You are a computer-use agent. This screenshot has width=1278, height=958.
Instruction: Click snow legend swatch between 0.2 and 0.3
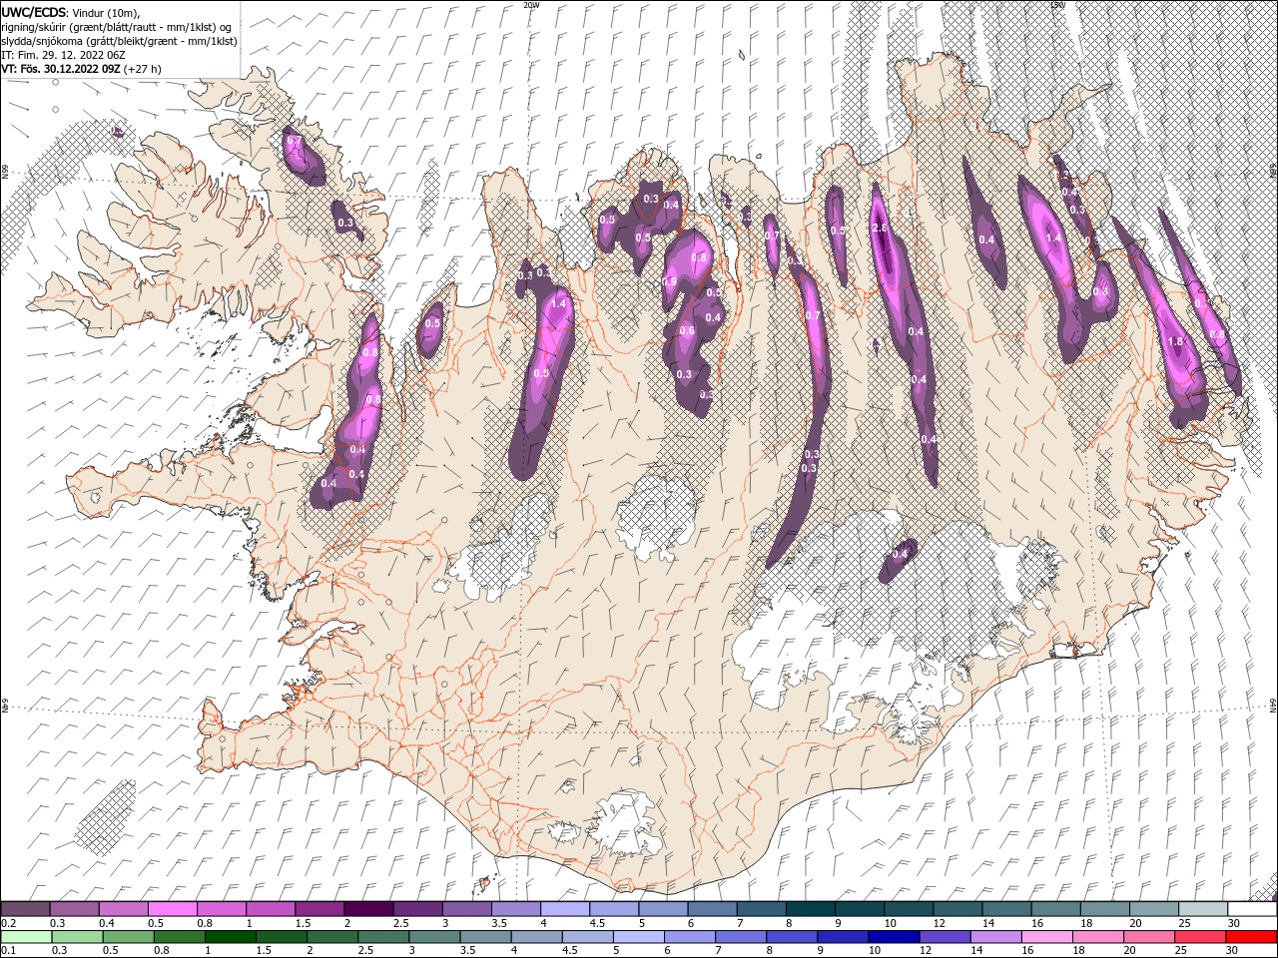[x=27, y=909]
